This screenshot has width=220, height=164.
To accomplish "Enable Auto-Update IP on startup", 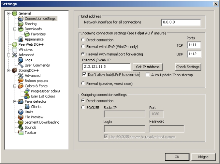I will pos(148,75).
